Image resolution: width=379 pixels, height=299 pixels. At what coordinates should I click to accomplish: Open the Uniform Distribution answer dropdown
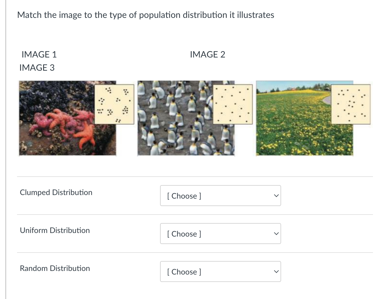220,234
